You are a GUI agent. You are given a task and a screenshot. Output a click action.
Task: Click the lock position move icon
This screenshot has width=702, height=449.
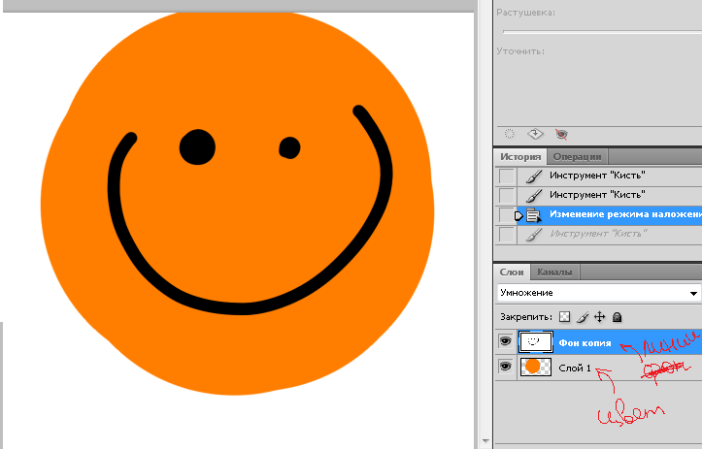(599, 316)
